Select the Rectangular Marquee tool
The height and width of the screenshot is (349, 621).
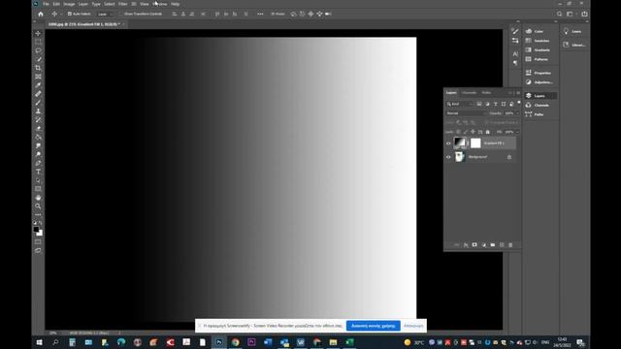38,42
